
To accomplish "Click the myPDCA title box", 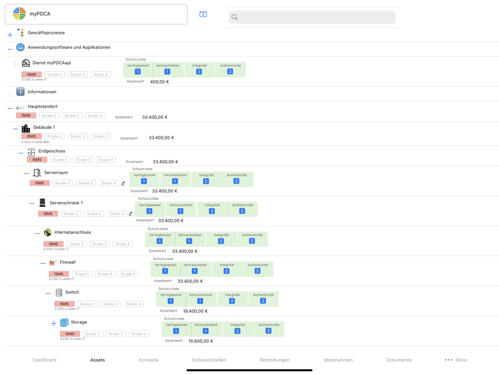I will (x=96, y=14).
